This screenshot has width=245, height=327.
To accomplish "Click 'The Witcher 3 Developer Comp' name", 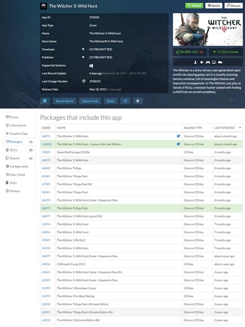I will [x=76, y=288].
